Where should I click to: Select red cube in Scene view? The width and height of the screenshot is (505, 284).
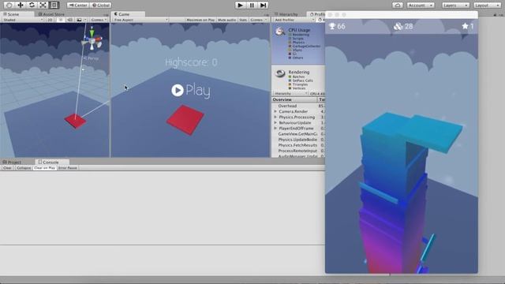point(76,121)
